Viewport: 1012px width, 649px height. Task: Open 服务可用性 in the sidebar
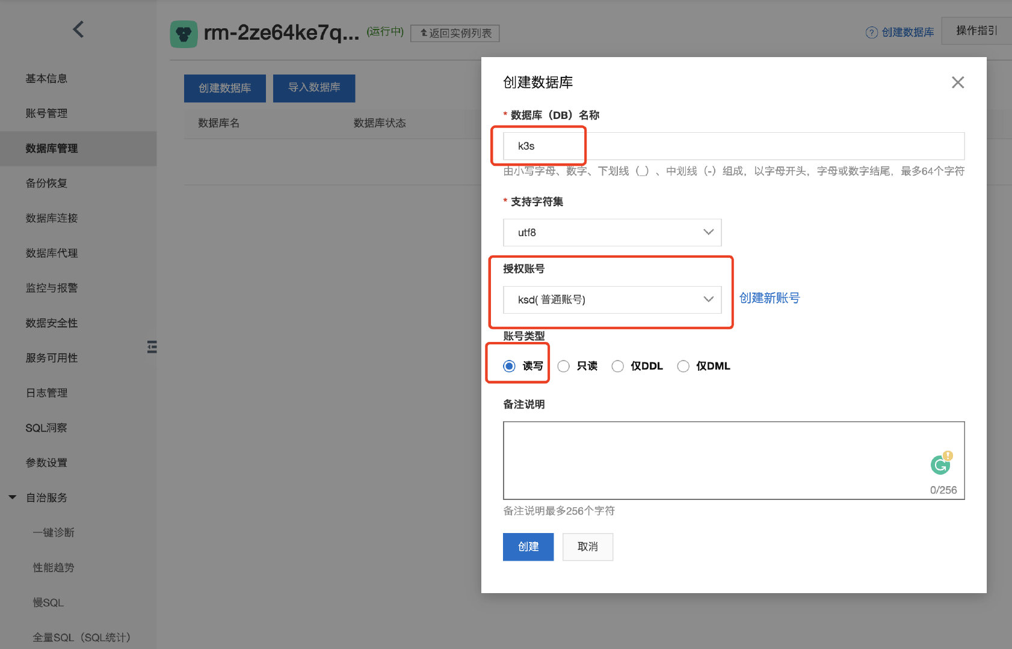point(52,358)
